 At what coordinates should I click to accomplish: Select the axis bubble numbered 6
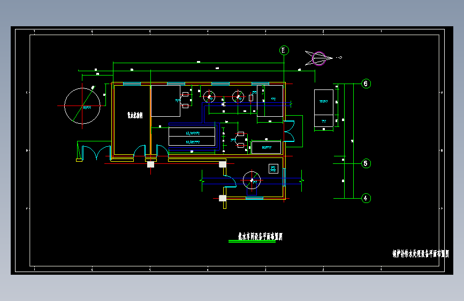coord(366,84)
